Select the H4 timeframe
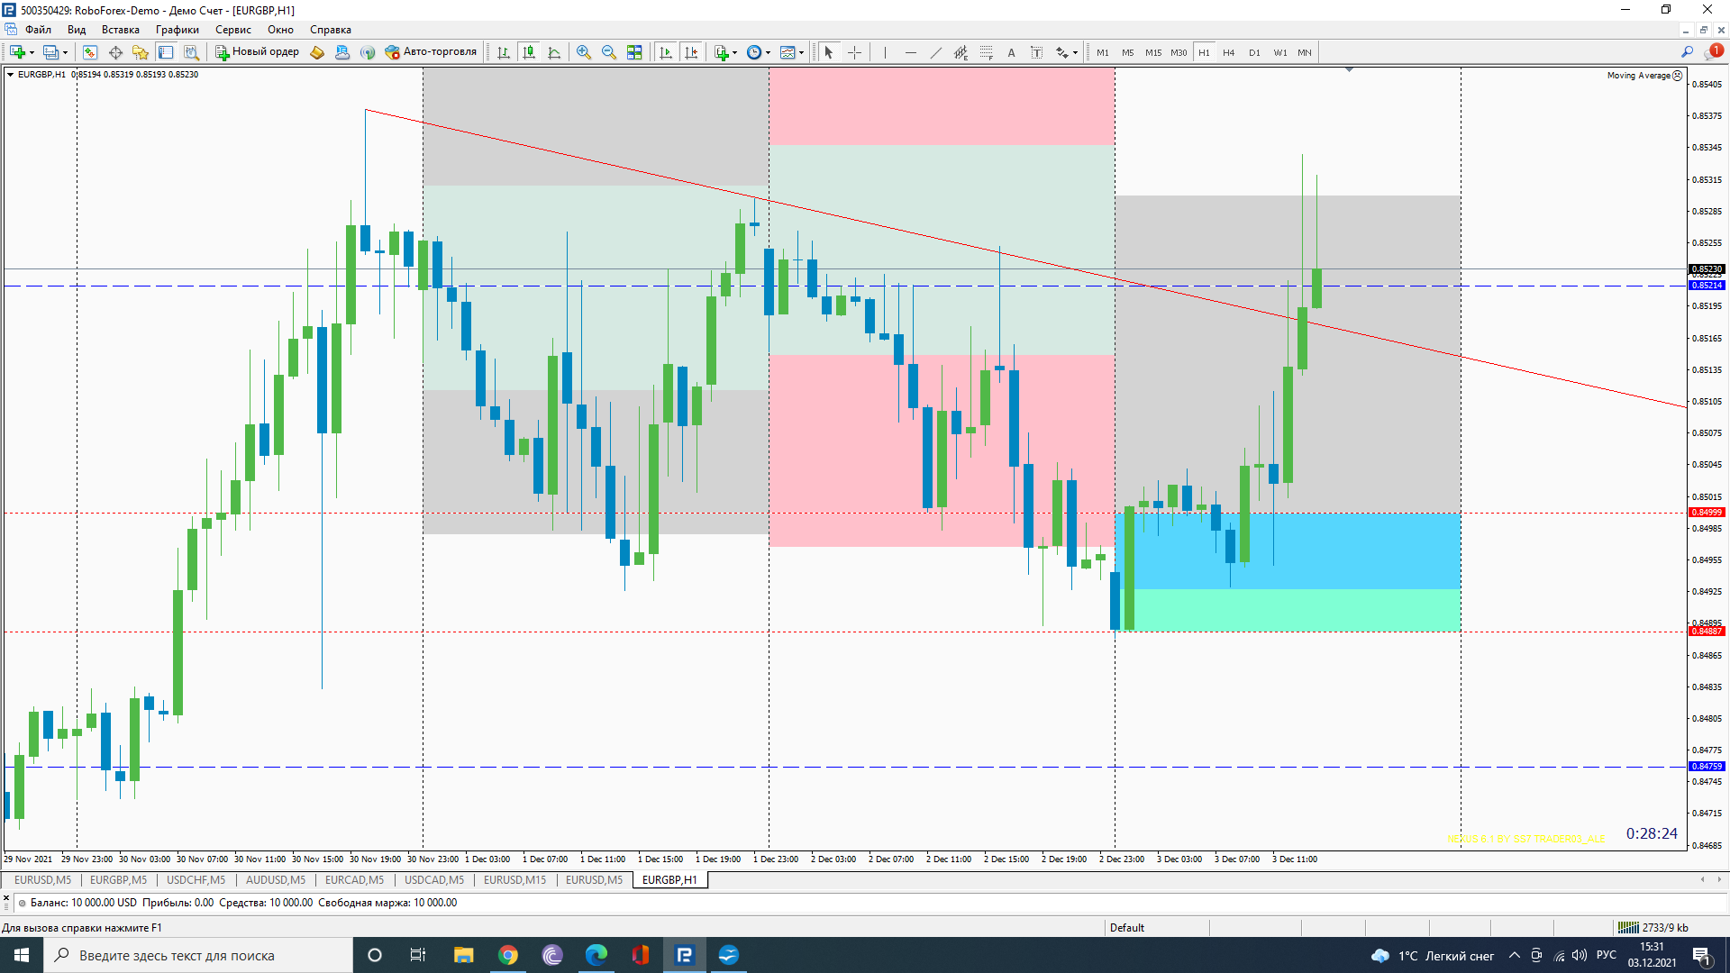Image resolution: width=1730 pixels, height=973 pixels. pos(1229,52)
